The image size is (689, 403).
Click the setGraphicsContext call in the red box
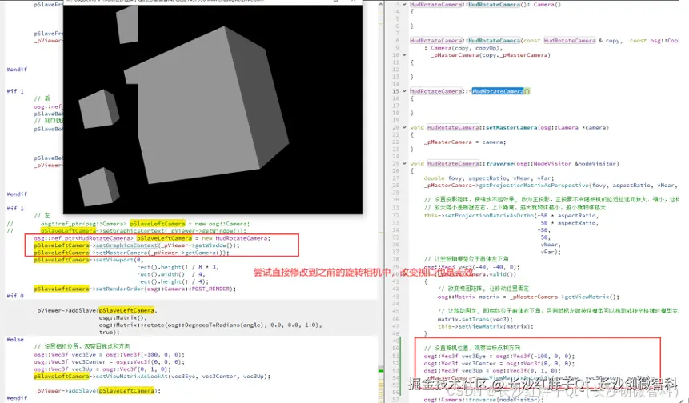[137, 245]
